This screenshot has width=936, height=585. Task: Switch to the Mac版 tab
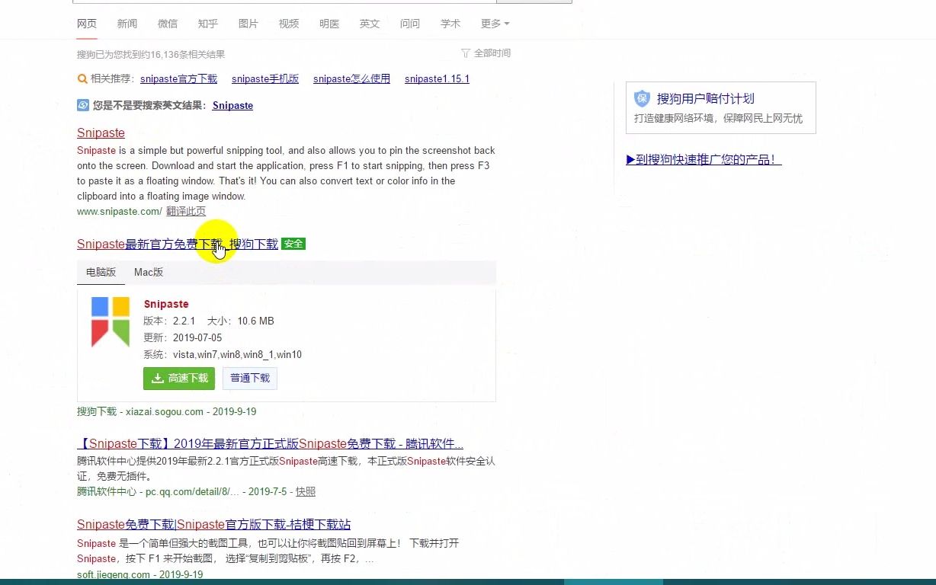(x=148, y=272)
